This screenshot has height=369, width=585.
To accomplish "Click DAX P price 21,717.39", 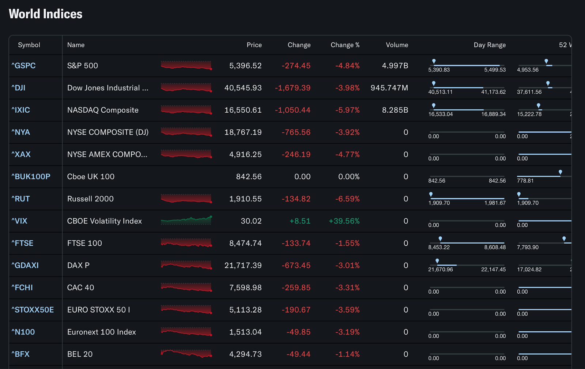I will tap(243, 266).
